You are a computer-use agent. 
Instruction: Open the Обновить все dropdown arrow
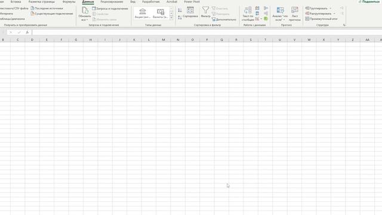coord(87,20)
